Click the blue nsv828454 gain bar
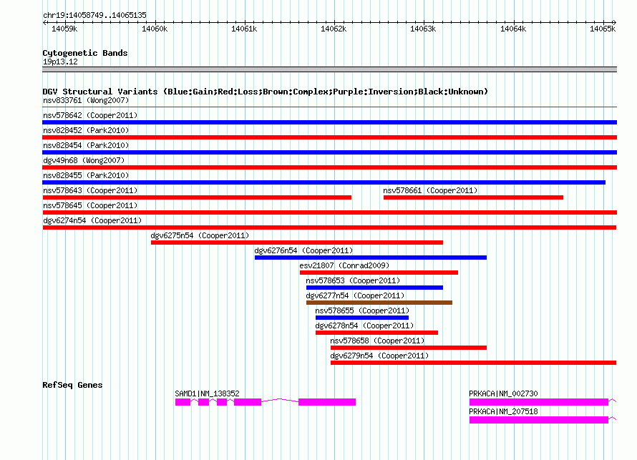 click(329, 152)
